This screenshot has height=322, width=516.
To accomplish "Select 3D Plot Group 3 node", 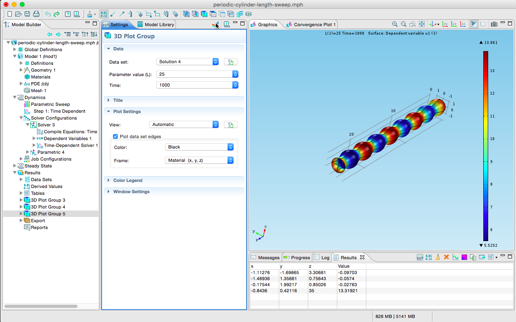I will pyautogui.click(x=48, y=200).
